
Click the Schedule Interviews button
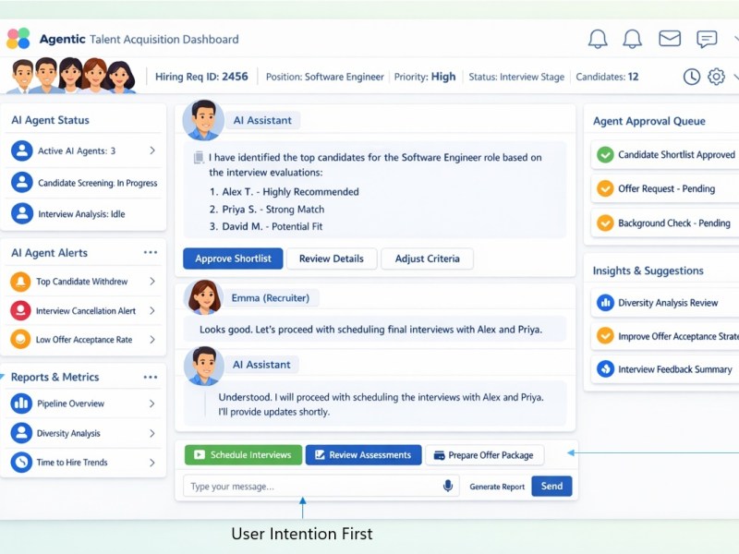[243, 455]
